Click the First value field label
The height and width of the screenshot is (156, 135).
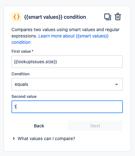click(21, 51)
